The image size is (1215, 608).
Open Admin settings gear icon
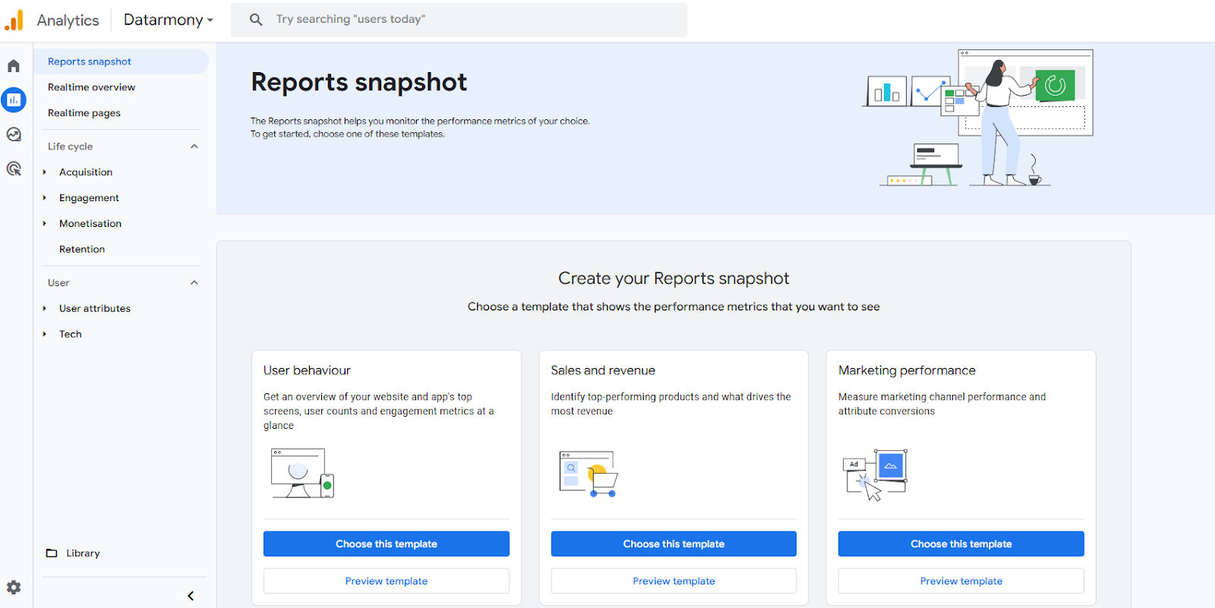[14, 587]
